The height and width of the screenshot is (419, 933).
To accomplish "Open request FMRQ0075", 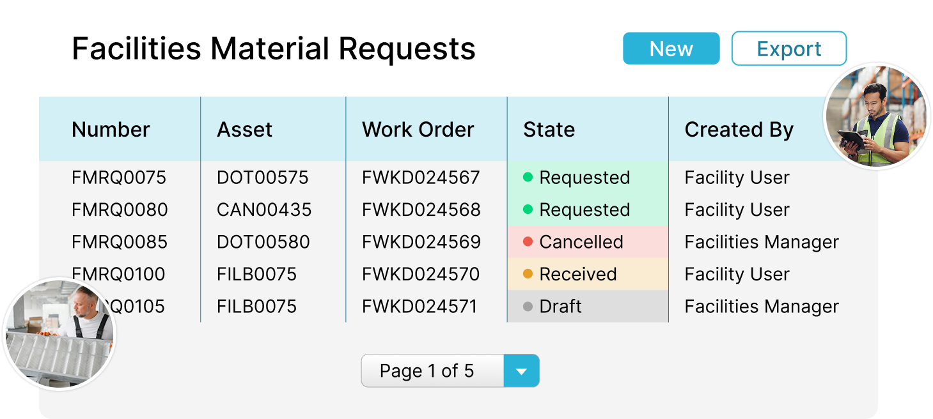I will [119, 178].
